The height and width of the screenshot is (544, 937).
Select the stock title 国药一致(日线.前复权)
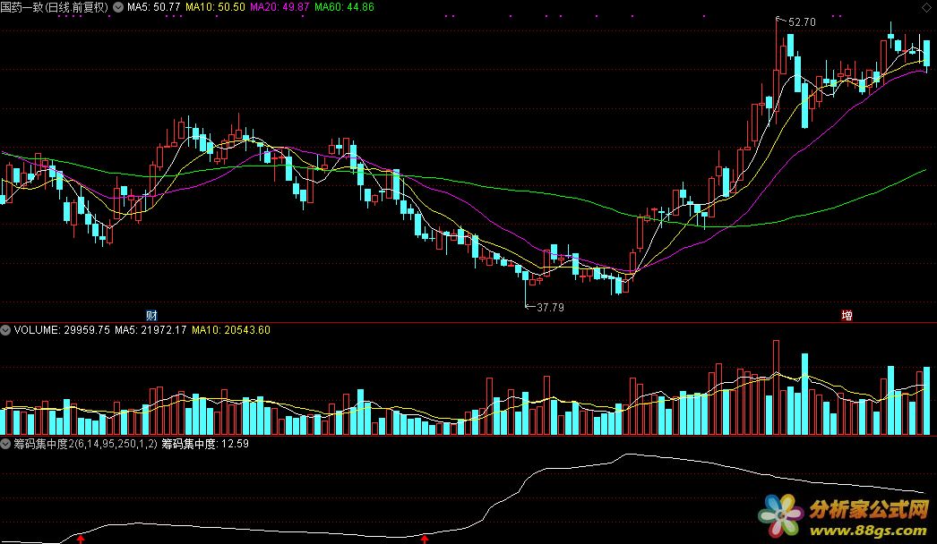[55, 7]
